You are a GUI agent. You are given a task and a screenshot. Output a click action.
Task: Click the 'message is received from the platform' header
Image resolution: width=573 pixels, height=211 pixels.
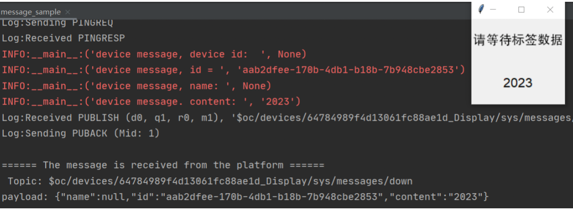tap(163, 165)
